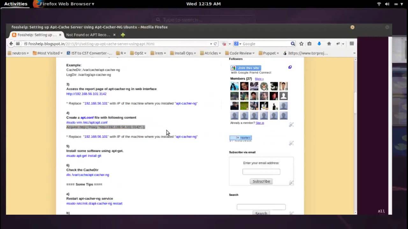This screenshot has width=408, height=229.
Task: Reload the page with the refresh icon
Action: pyautogui.click(x=215, y=44)
